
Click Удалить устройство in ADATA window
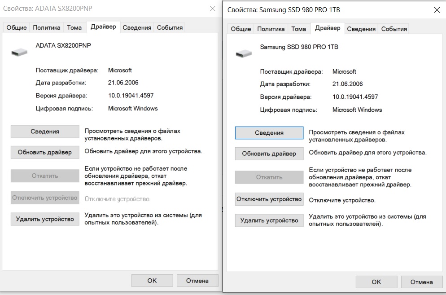[x=45, y=219]
